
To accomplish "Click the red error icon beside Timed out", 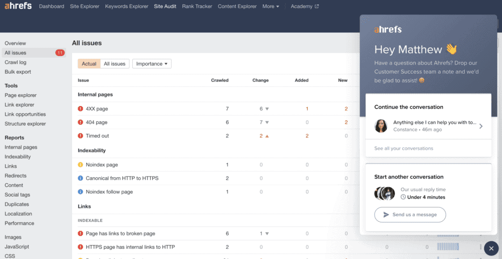I will pos(80,136).
